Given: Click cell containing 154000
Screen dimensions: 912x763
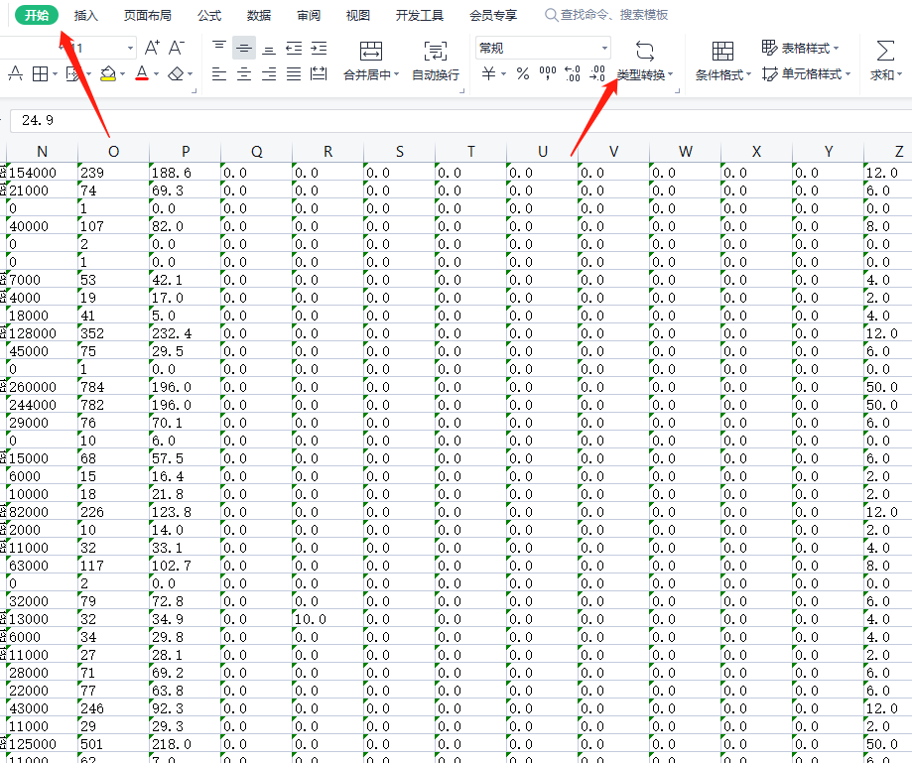Looking at the screenshot, I should (x=42, y=173).
